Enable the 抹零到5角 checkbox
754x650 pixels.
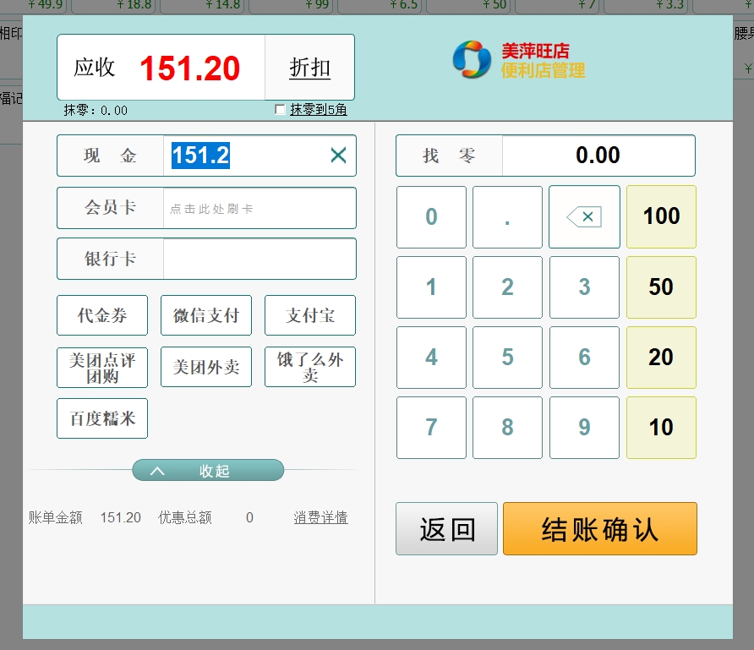click(x=281, y=110)
